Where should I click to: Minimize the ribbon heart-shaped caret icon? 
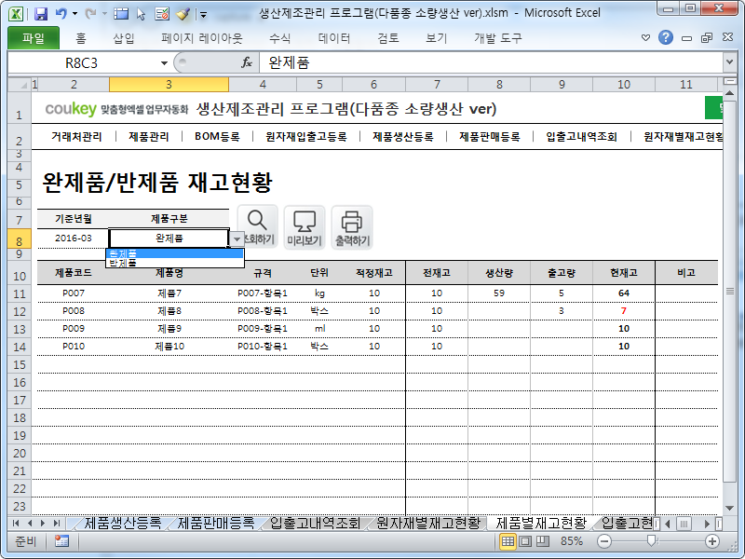[645, 37]
